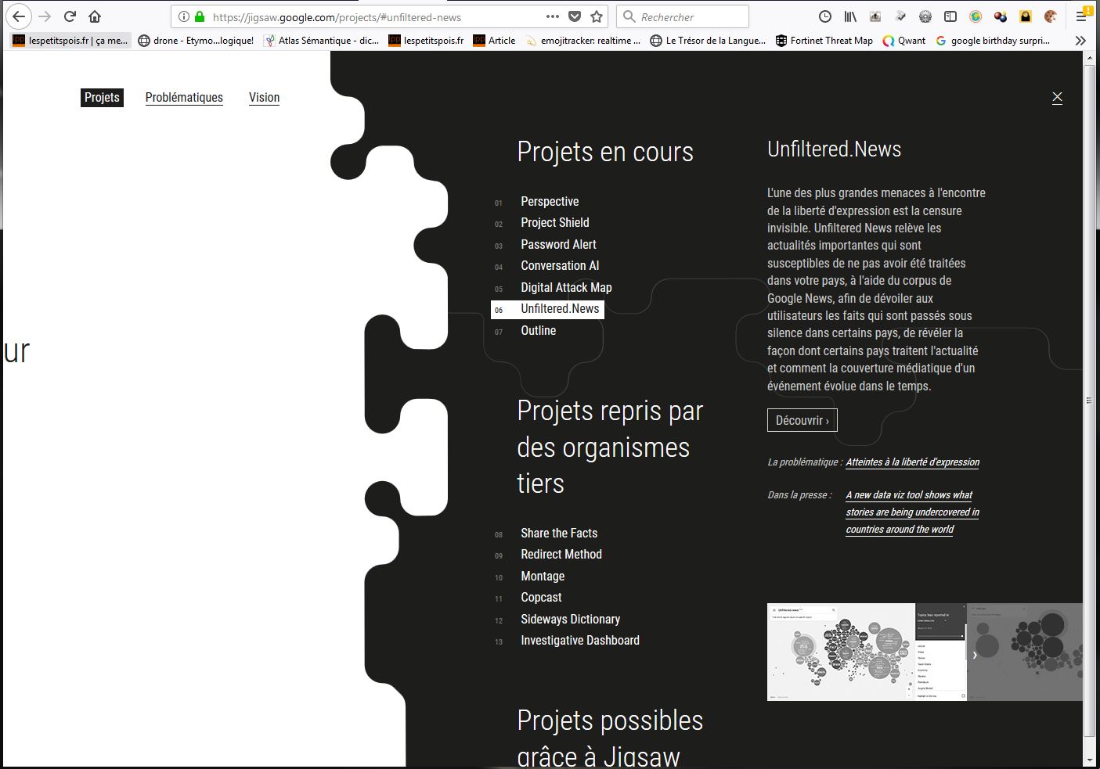Select the Montage project
The width and height of the screenshot is (1100, 769).
(x=543, y=577)
